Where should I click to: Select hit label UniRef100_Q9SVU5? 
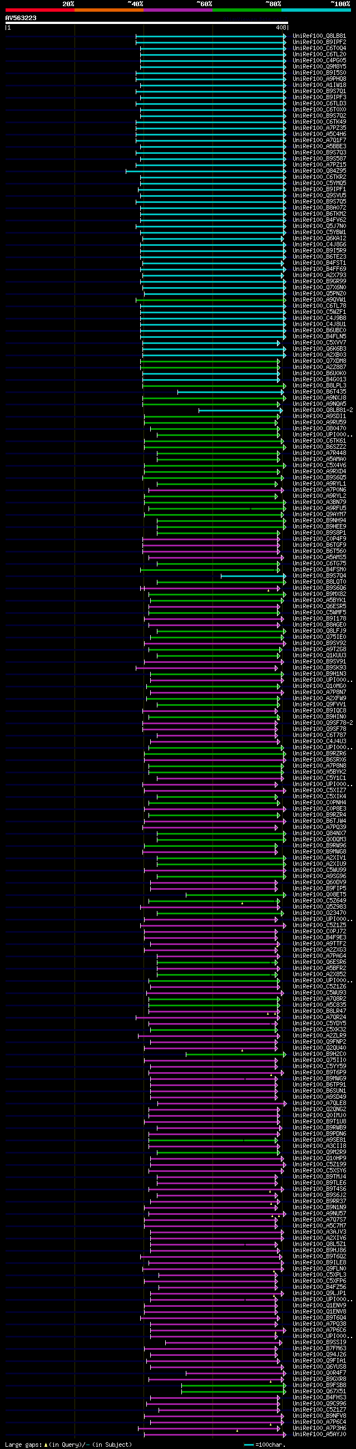[x=319, y=196]
